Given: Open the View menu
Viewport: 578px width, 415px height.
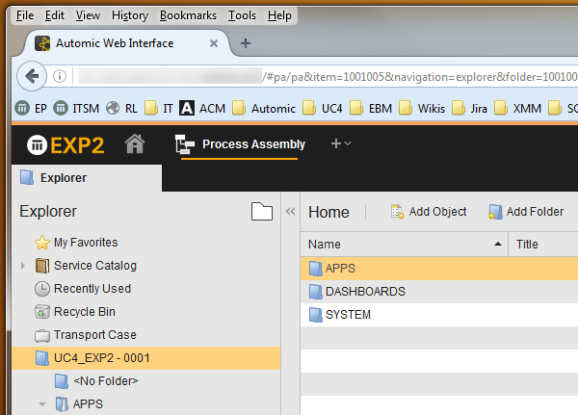Looking at the screenshot, I should click(x=88, y=15).
